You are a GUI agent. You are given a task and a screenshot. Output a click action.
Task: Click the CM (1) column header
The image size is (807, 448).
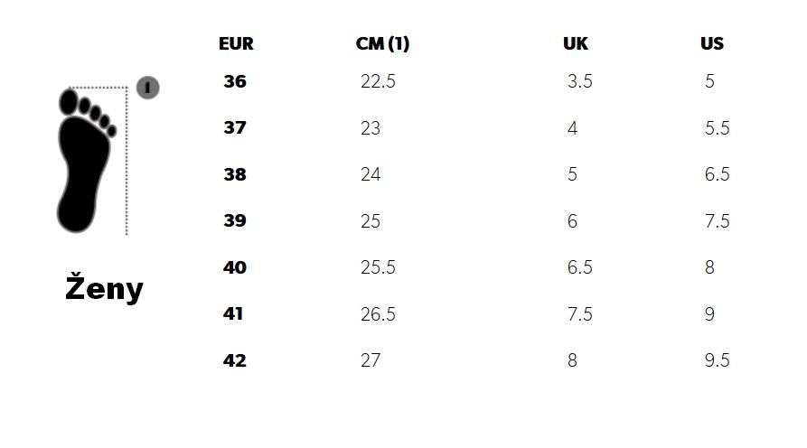382,43
